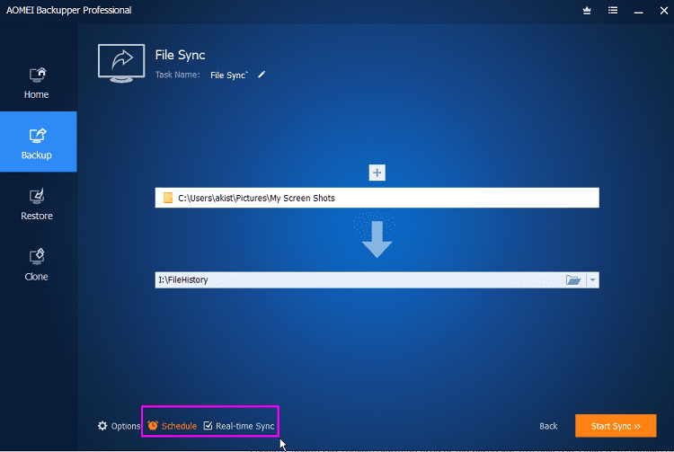
Task: Click the pencil icon to edit task name
Action: click(262, 75)
